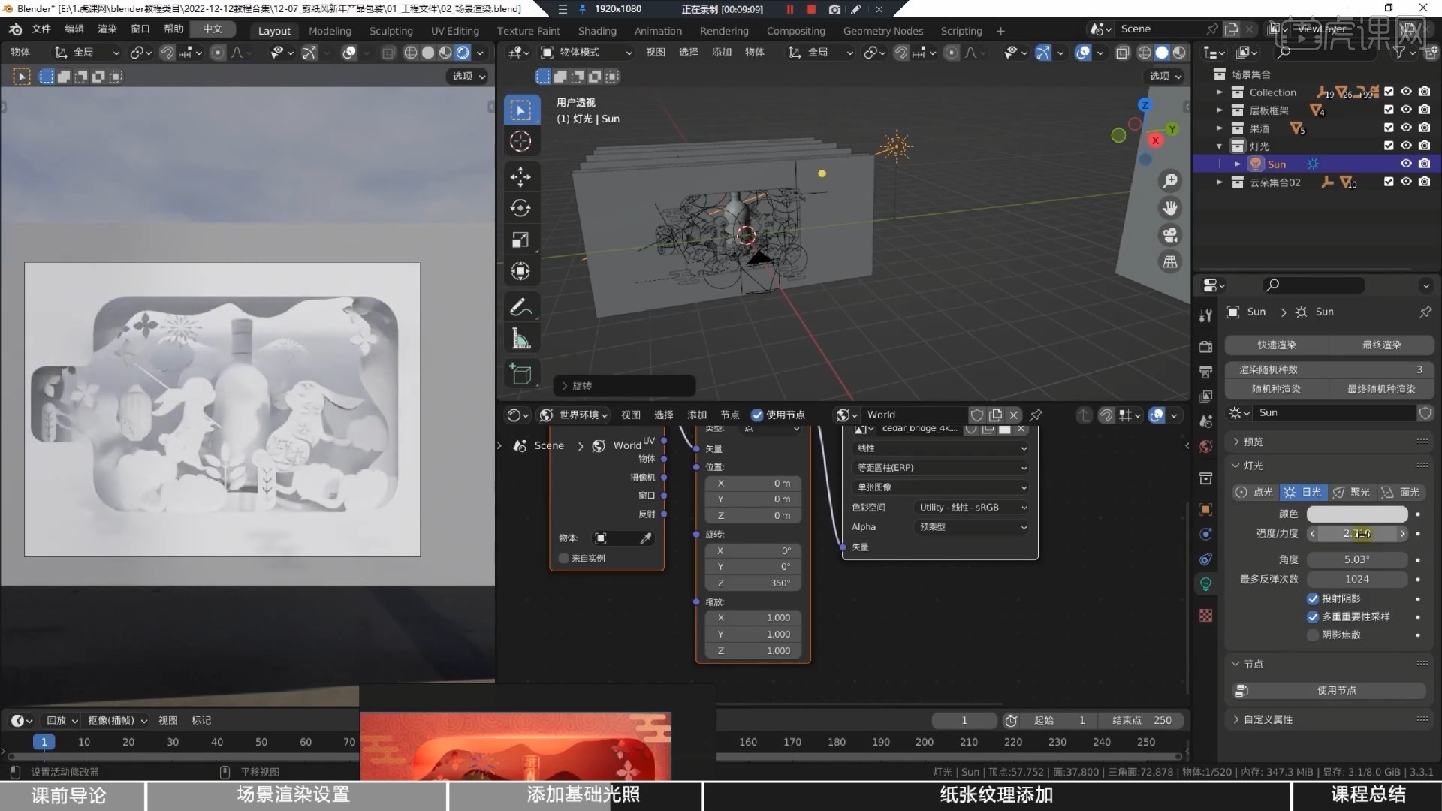Click the 最终渲染 button
The image size is (1442, 811).
tap(1381, 345)
